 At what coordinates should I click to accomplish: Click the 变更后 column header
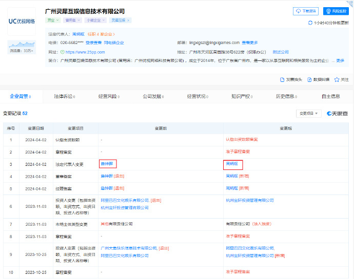coord(286,128)
